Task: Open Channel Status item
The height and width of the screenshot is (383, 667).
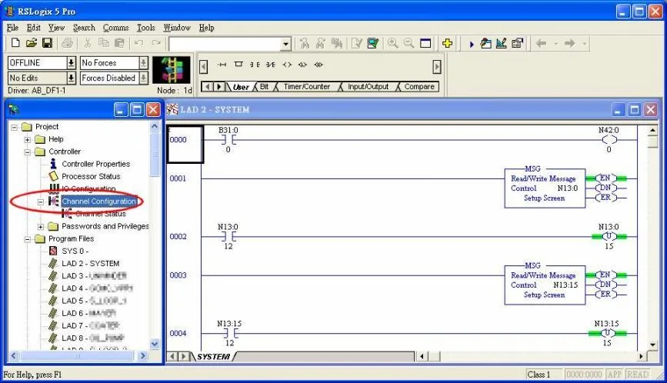Action: pos(100,214)
